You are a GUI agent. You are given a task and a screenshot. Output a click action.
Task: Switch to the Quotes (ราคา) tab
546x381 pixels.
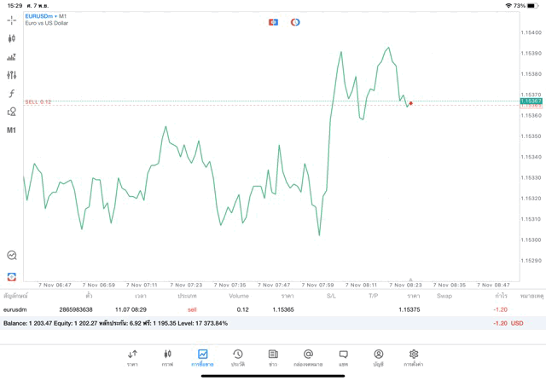pyautogui.click(x=132, y=357)
